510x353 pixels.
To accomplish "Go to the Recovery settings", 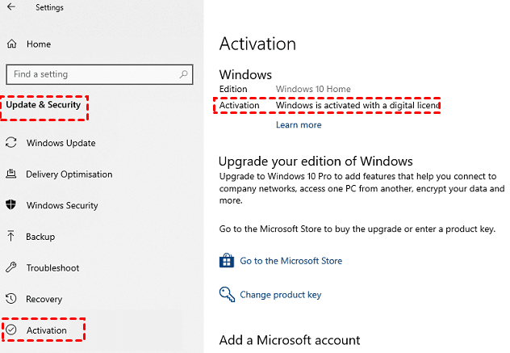I will [44, 299].
